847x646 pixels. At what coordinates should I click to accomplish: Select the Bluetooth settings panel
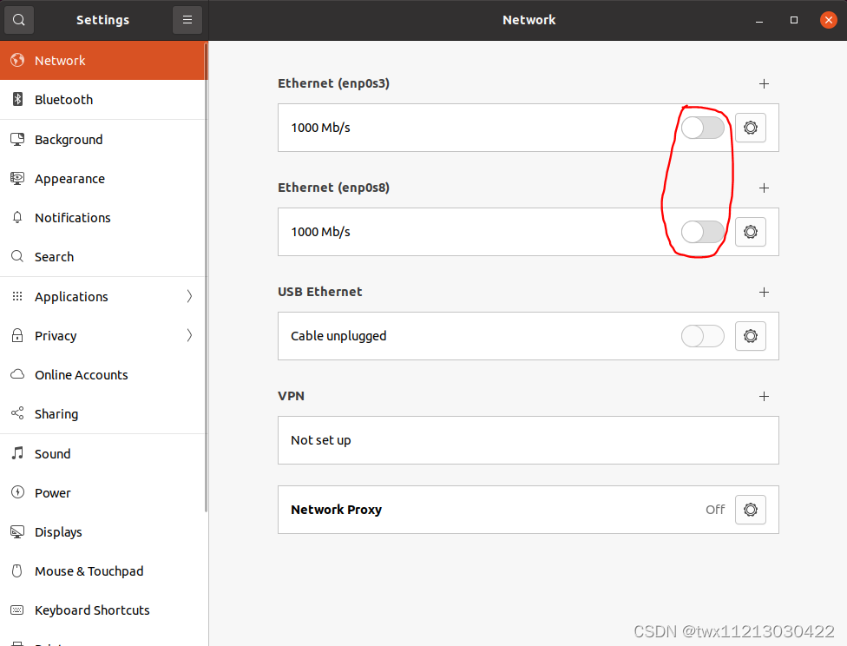62,99
